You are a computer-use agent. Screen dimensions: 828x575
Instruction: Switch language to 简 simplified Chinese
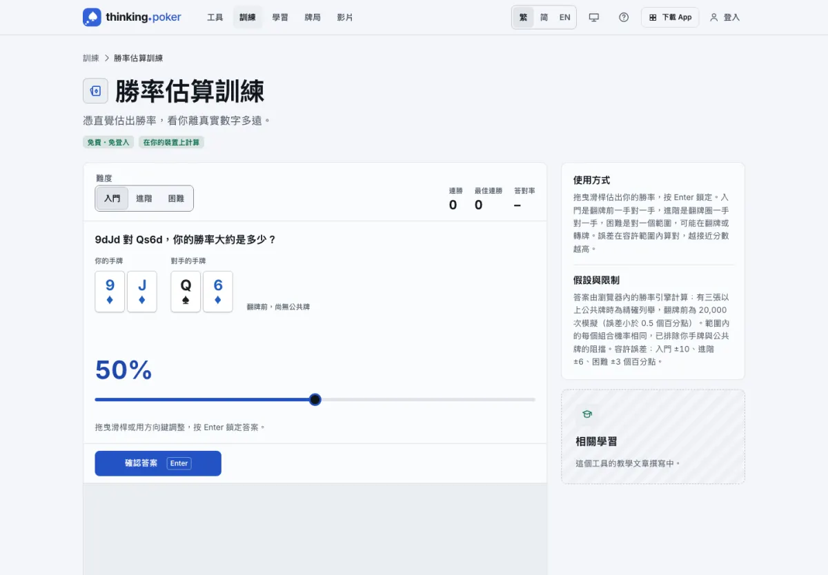pos(544,17)
